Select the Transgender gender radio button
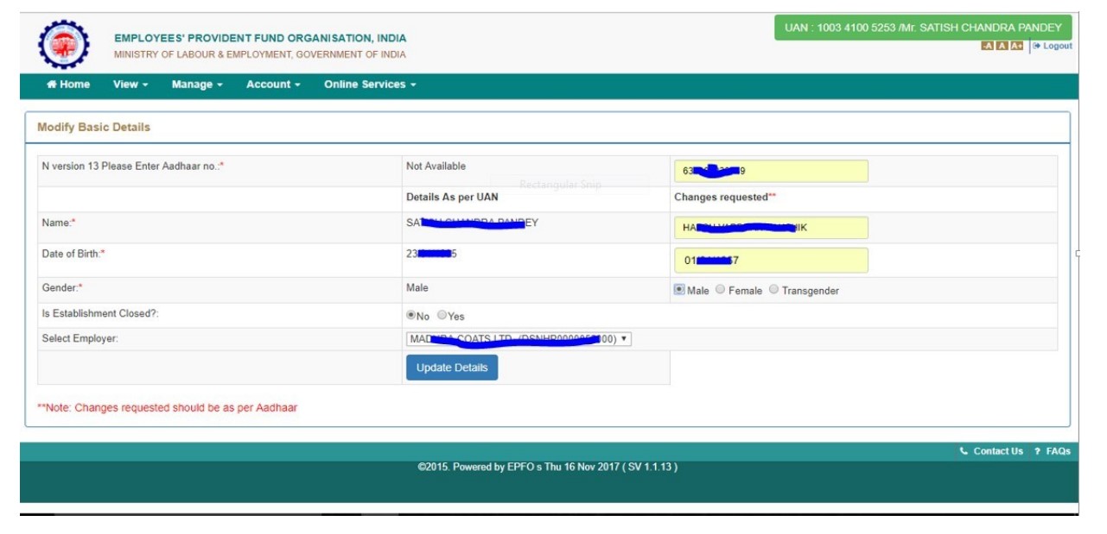This screenshot has width=1107, height=534. tap(773, 290)
